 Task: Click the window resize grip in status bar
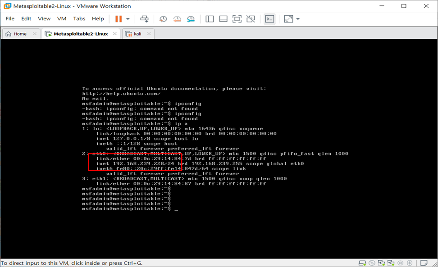pos(435,263)
